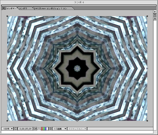Click the timecode 0;00;05;09 field
The width and height of the screenshot is (158, 135).
[25, 129]
